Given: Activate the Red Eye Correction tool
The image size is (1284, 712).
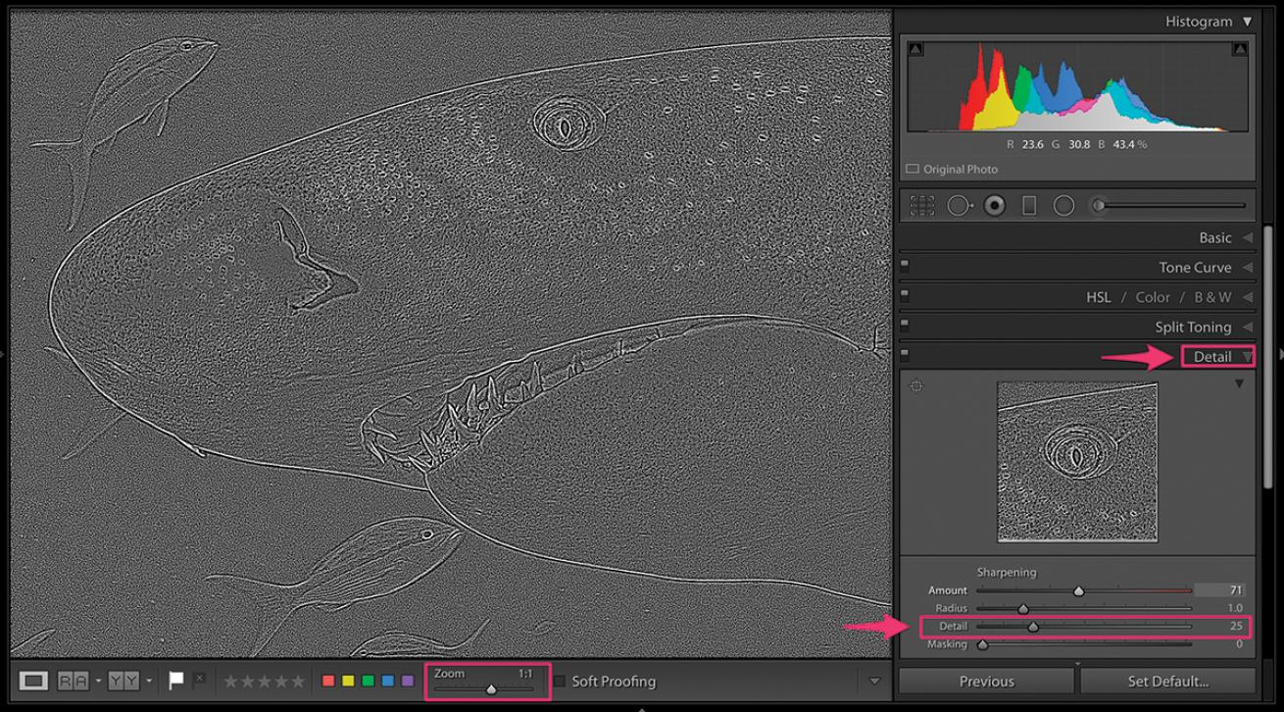Looking at the screenshot, I should [995, 206].
